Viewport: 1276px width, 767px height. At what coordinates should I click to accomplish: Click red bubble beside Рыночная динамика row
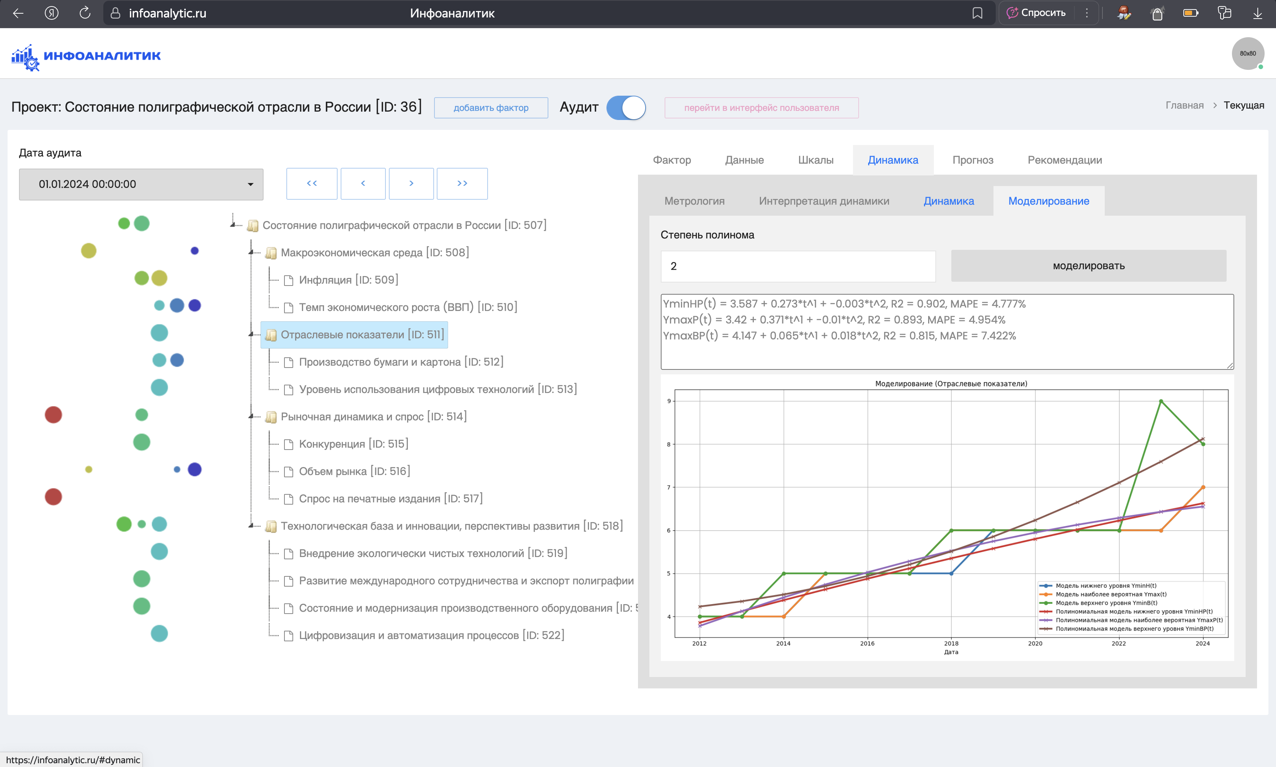tap(53, 415)
